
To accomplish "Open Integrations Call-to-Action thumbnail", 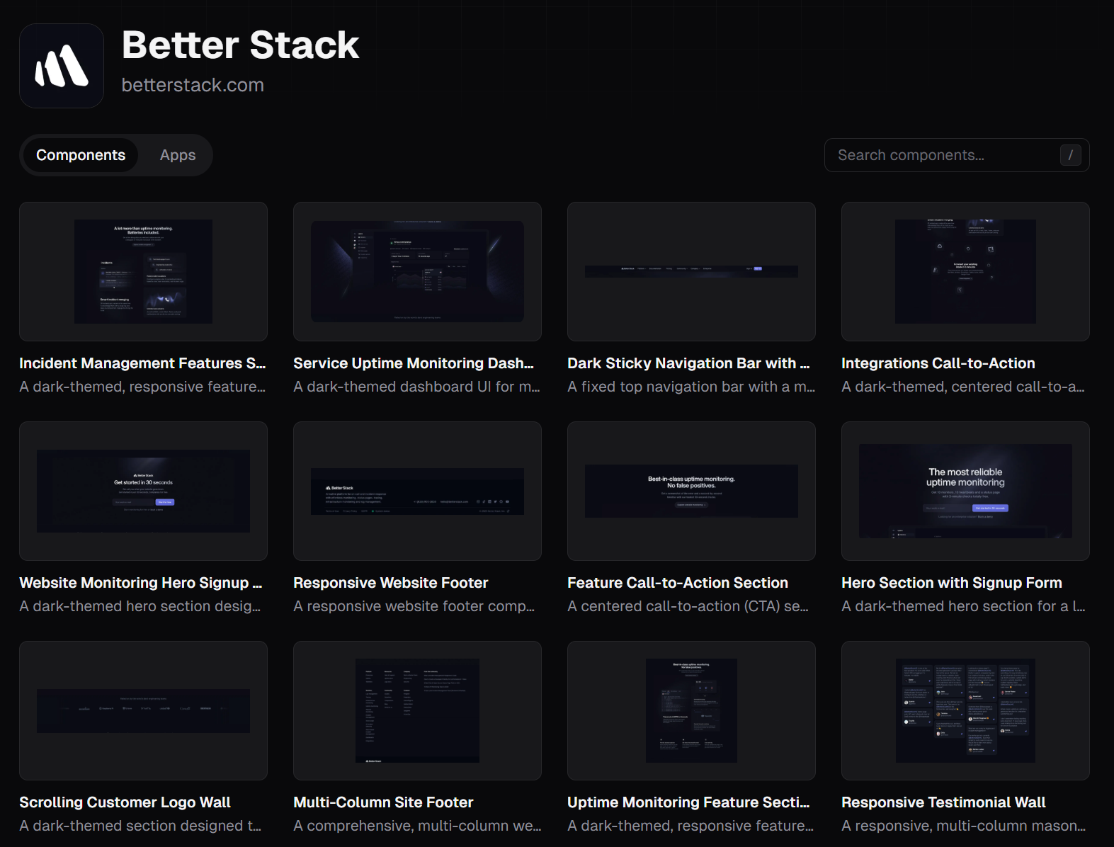I will click(965, 272).
